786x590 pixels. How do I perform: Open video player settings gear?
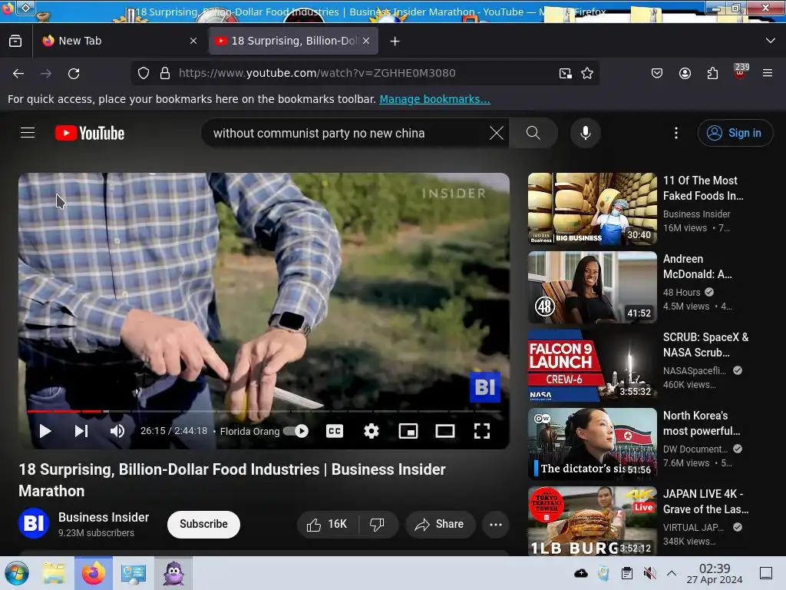[372, 431]
